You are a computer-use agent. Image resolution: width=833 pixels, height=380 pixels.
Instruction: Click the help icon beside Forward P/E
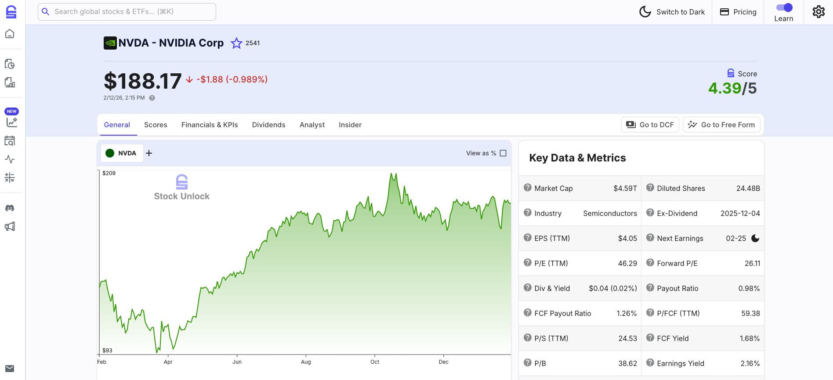click(x=650, y=263)
